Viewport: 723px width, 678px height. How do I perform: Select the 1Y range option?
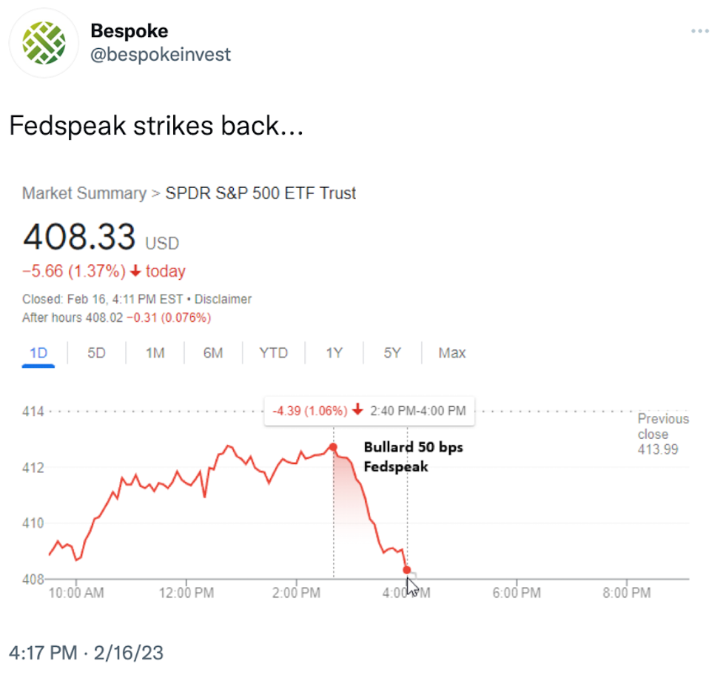pos(334,353)
